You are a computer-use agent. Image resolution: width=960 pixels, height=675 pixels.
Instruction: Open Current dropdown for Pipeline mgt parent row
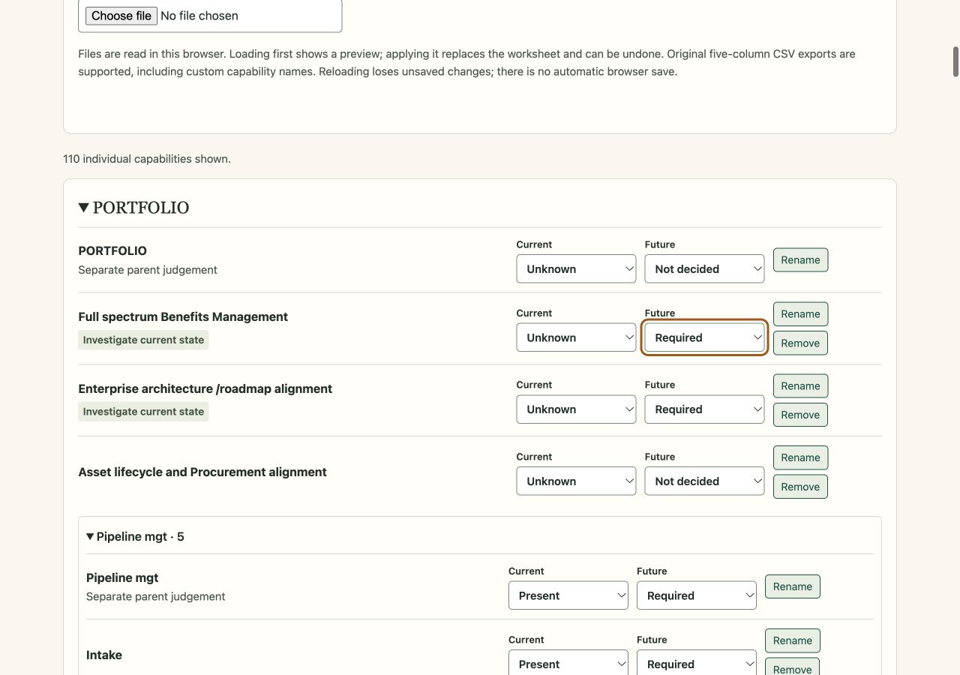pos(568,595)
